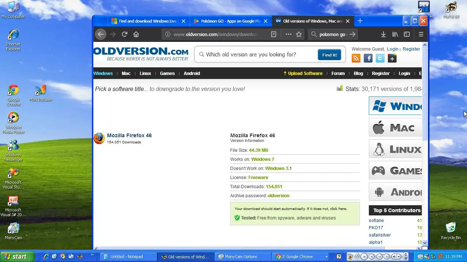The height and width of the screenshot is (262, 467).
Task: Click the Mozilla Firefox logo icon
Action: [x=99, y=138]
